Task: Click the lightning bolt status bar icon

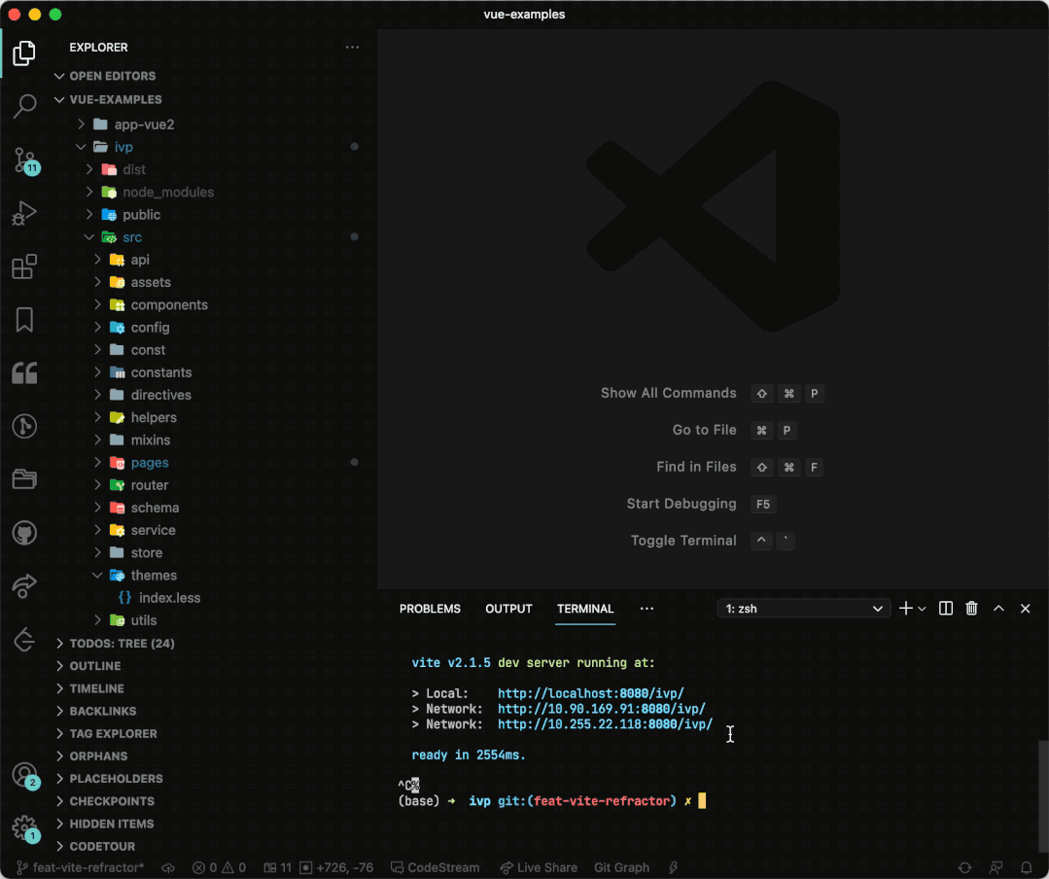Action: pos(673,867)
